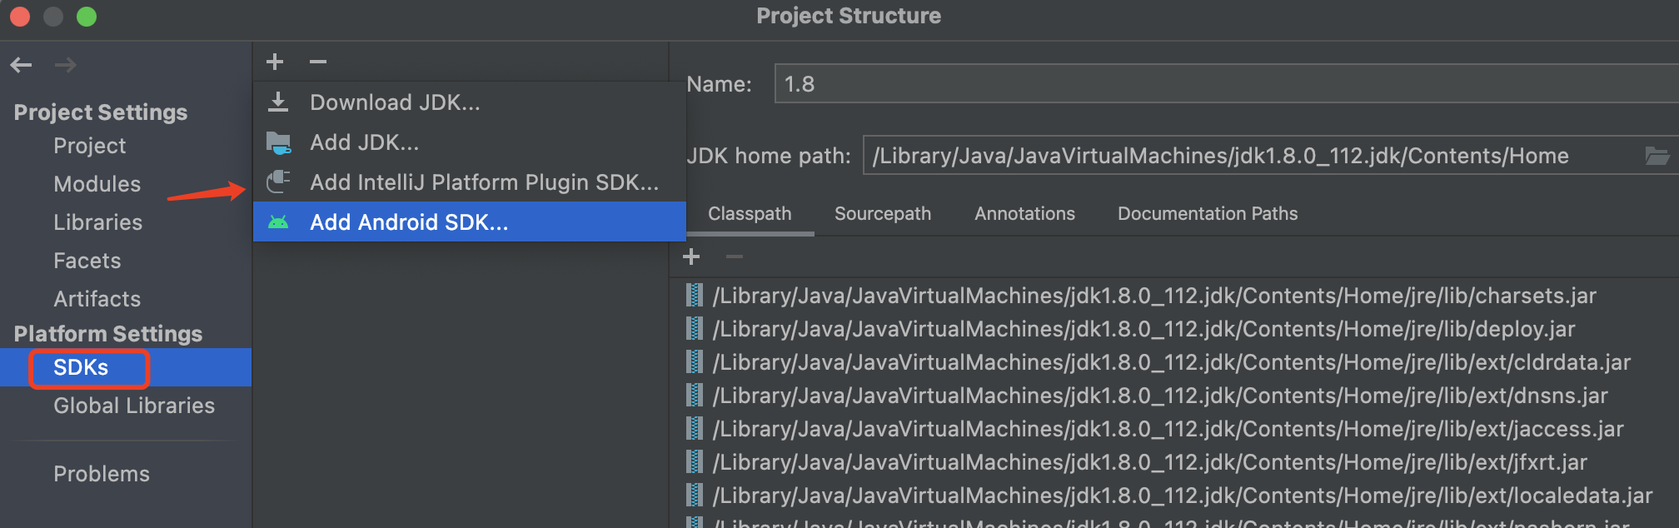Select the deploy.jar classpath entry
The image size is (1679, 528).
pos(1143,329)
